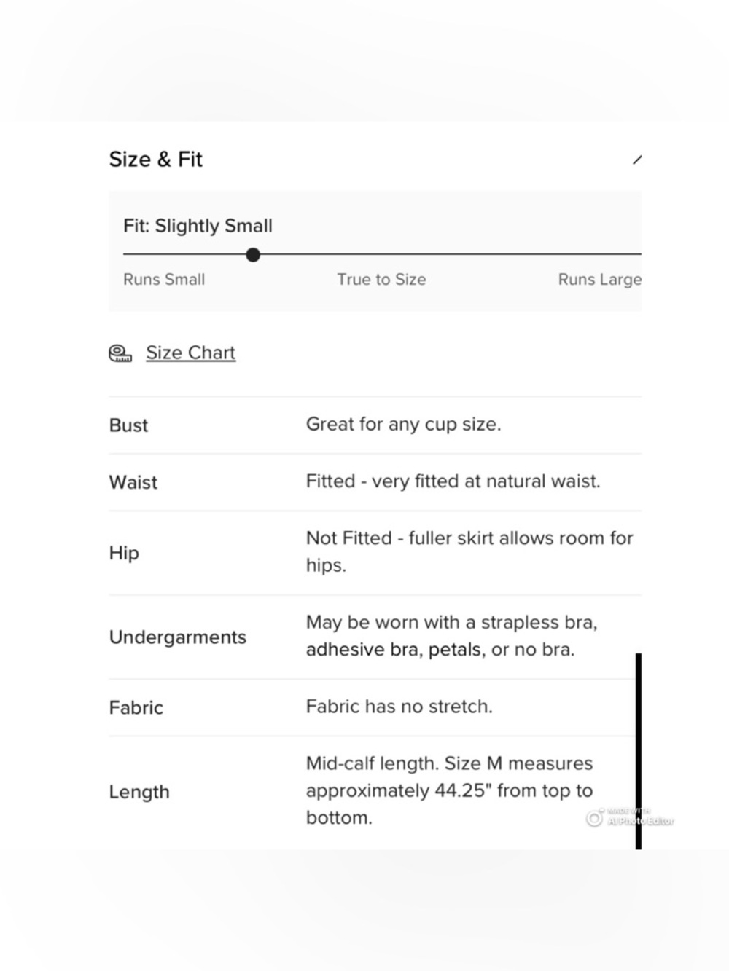This screenshot has width=729, height=971.
Task: Click the Fabric row label
Action: click(x=136, y=707)
